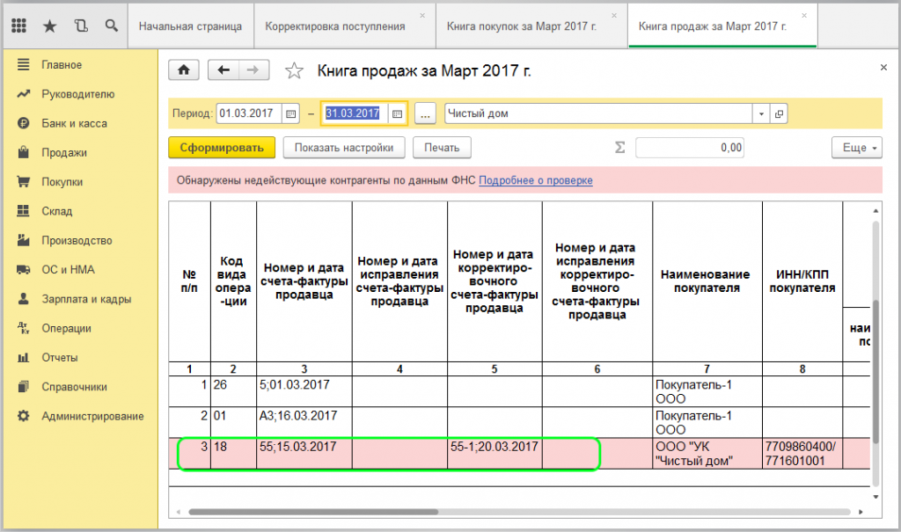
Task: Click the period selection ellipsis button
Action: 425,113
